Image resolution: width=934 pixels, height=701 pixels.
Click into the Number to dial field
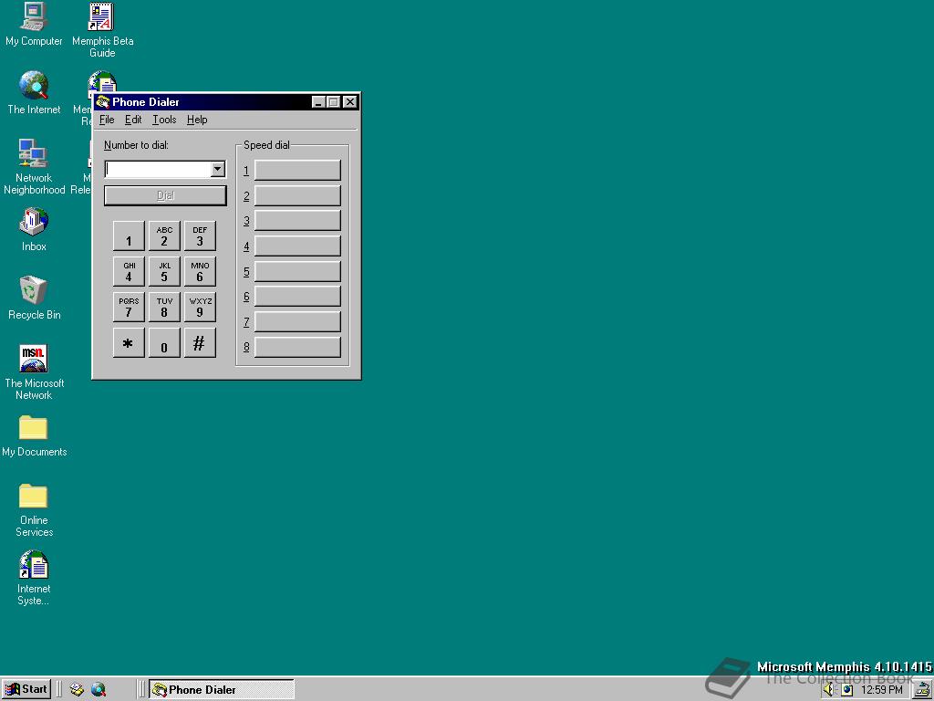click(158, 169)
